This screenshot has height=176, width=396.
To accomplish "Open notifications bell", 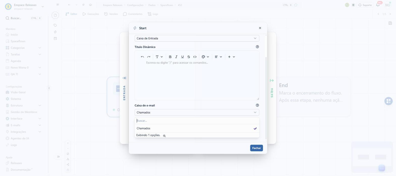I will click(x=378, y=5).
